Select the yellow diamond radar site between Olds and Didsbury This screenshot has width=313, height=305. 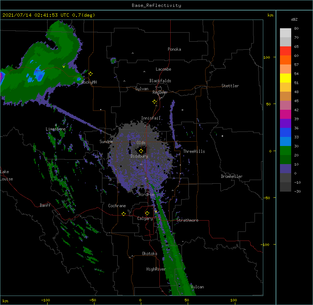[141, 151]
